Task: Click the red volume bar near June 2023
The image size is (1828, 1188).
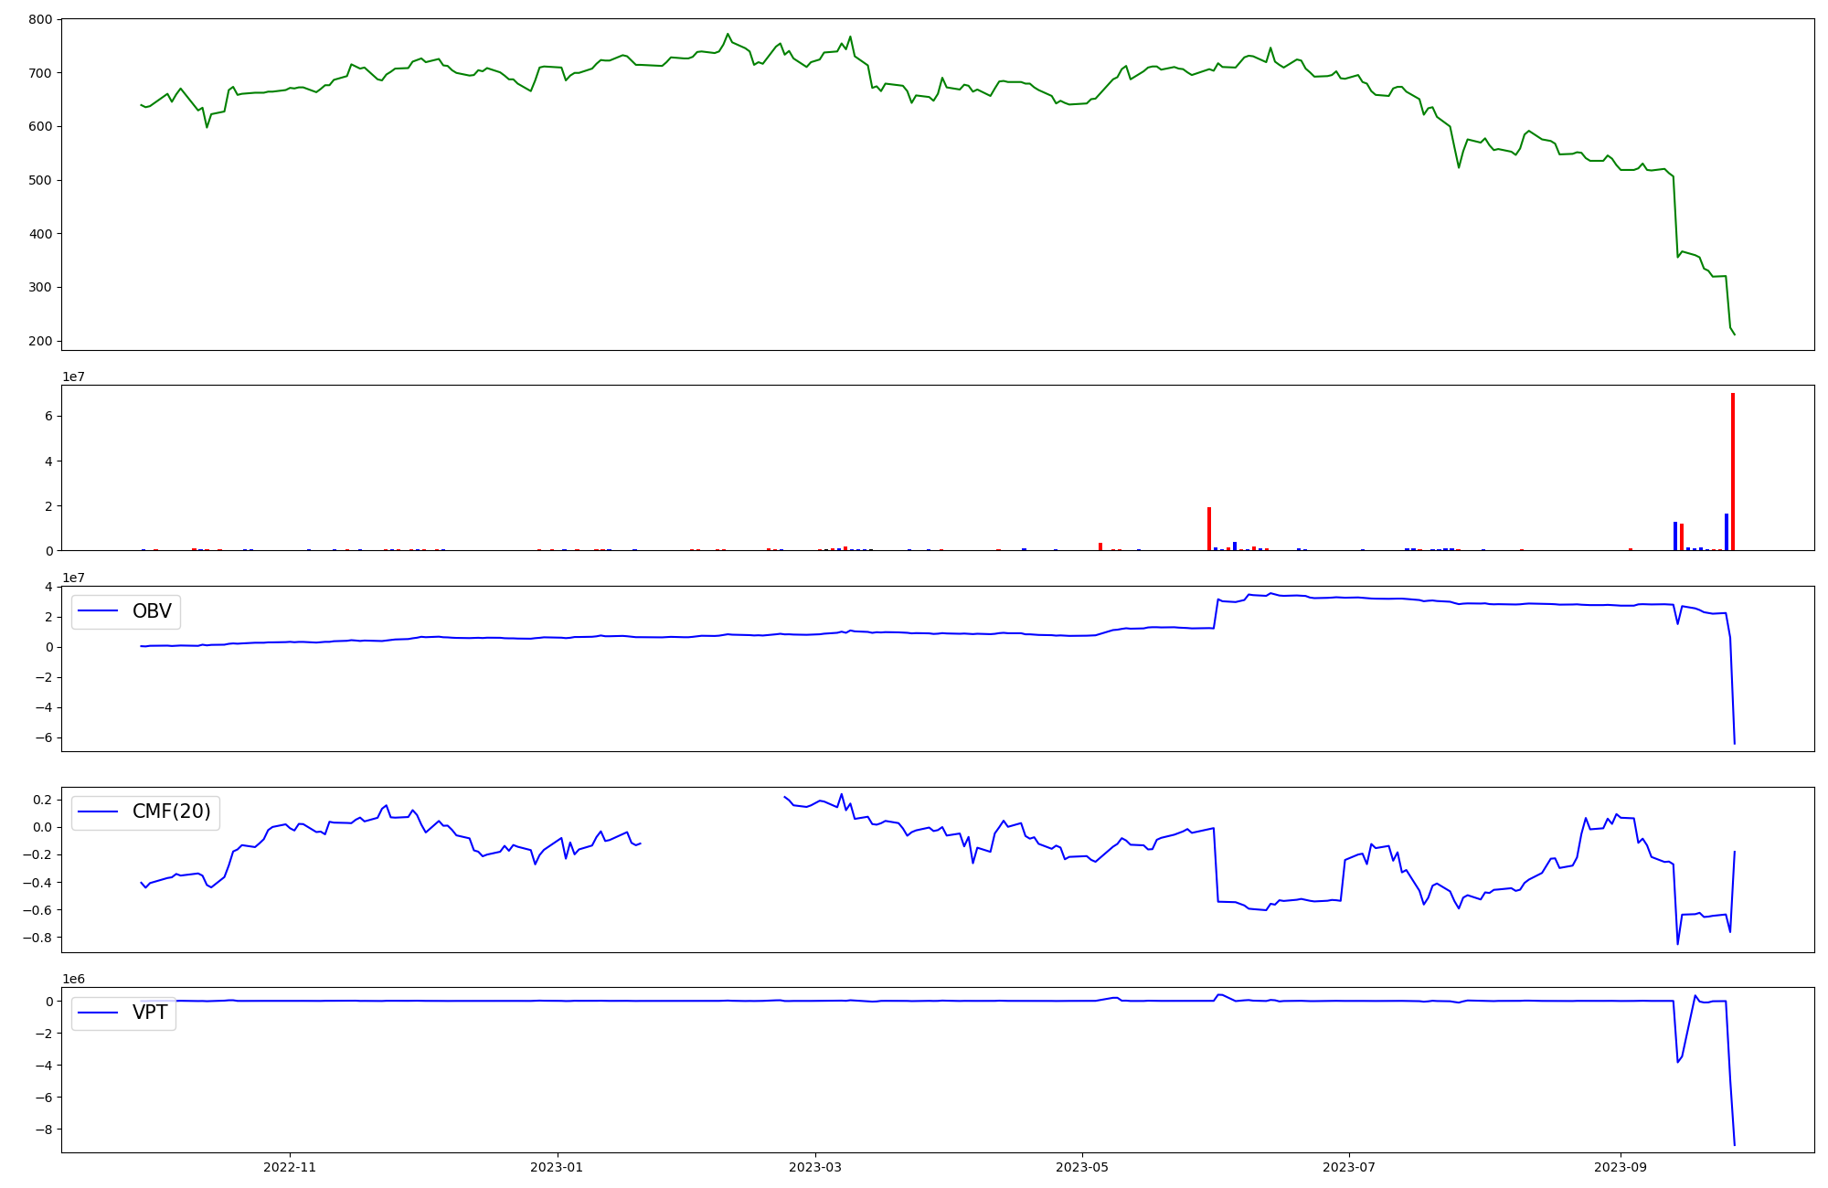Action: [x=1209, y=528]
